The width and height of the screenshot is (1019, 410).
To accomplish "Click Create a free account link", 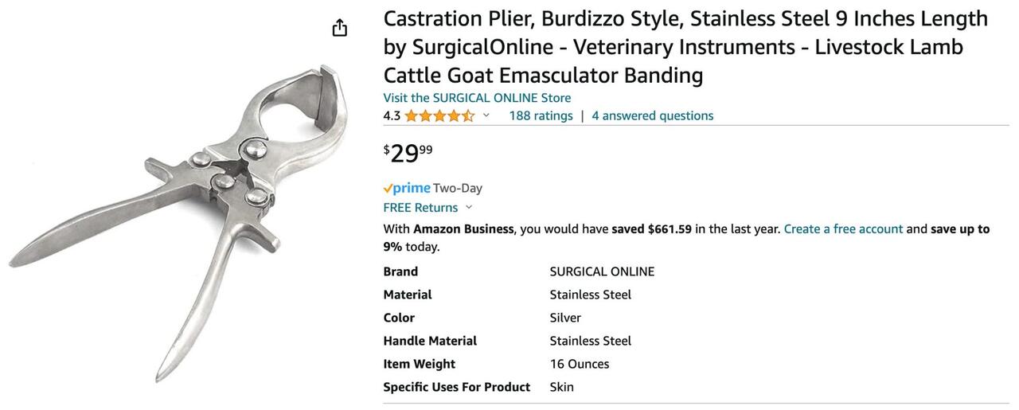I will tap(843, 229).
